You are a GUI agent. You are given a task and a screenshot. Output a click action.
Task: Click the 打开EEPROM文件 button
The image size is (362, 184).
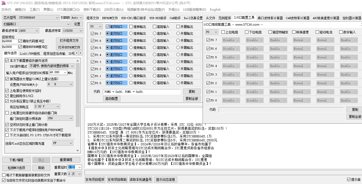point(69,47)
